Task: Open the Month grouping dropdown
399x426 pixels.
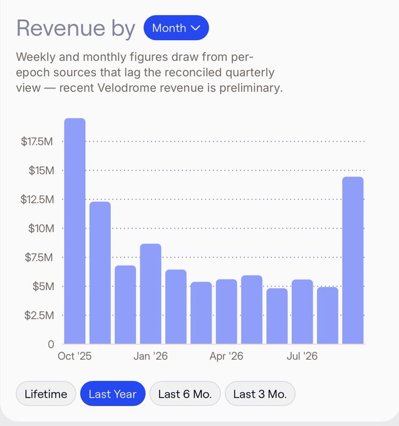Action: (176, 28)
